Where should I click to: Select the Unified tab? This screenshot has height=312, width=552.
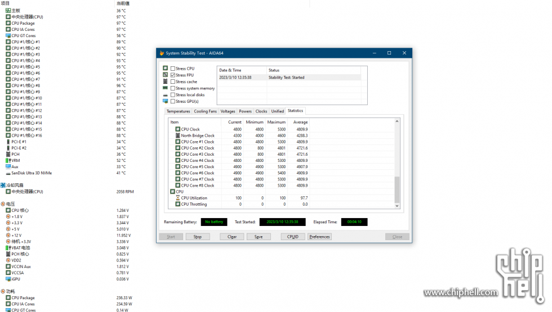pos(277,111)
